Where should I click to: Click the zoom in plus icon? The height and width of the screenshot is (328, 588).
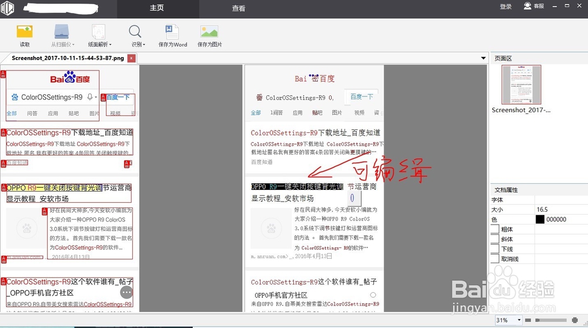[x=575, y=320]
